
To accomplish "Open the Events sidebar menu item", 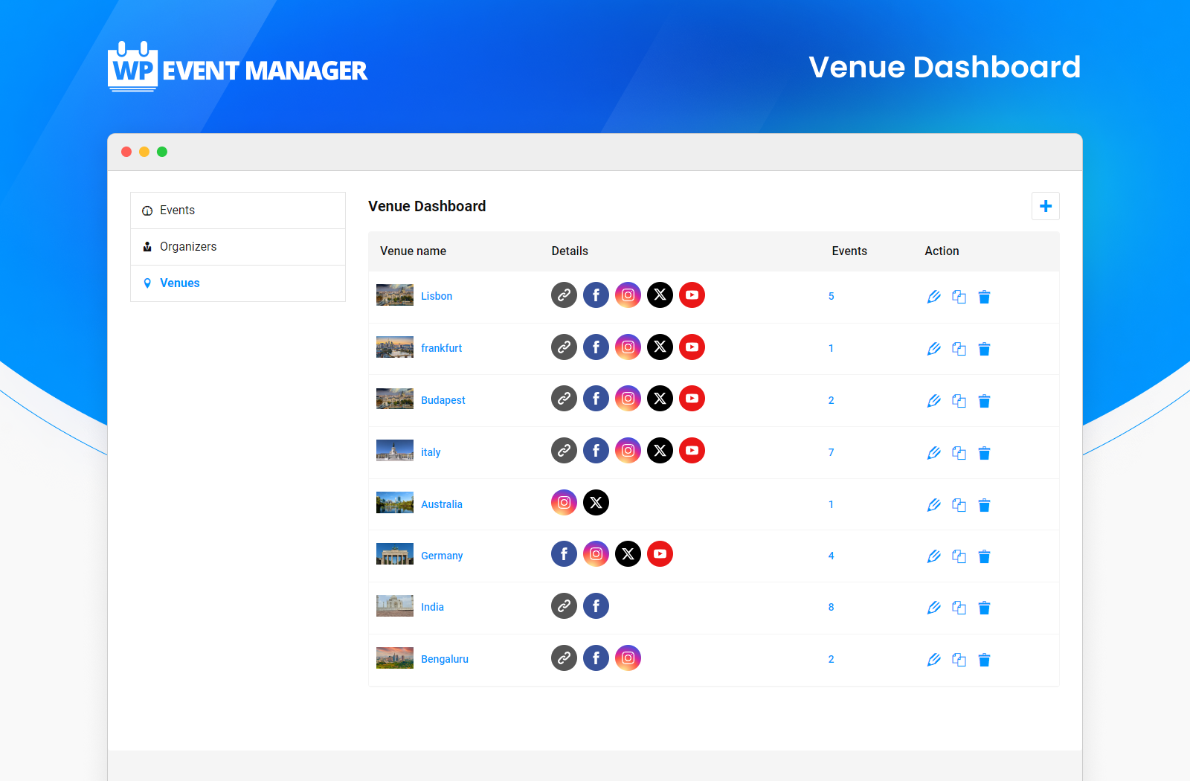I will click(238, 210).
